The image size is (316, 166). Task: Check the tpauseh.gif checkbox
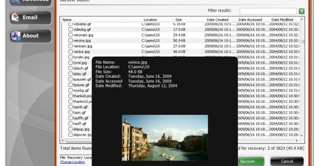(x=70, y=79)
